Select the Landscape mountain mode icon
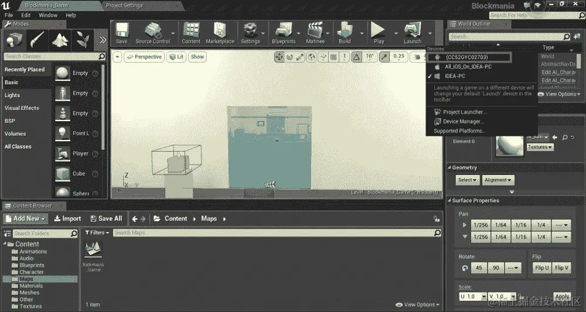586x312 pixels. [x=60, y=40]
